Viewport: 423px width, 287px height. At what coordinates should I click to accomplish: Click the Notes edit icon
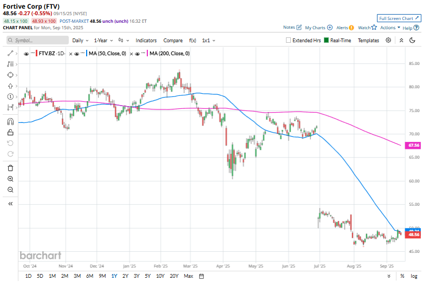[299, 27]
